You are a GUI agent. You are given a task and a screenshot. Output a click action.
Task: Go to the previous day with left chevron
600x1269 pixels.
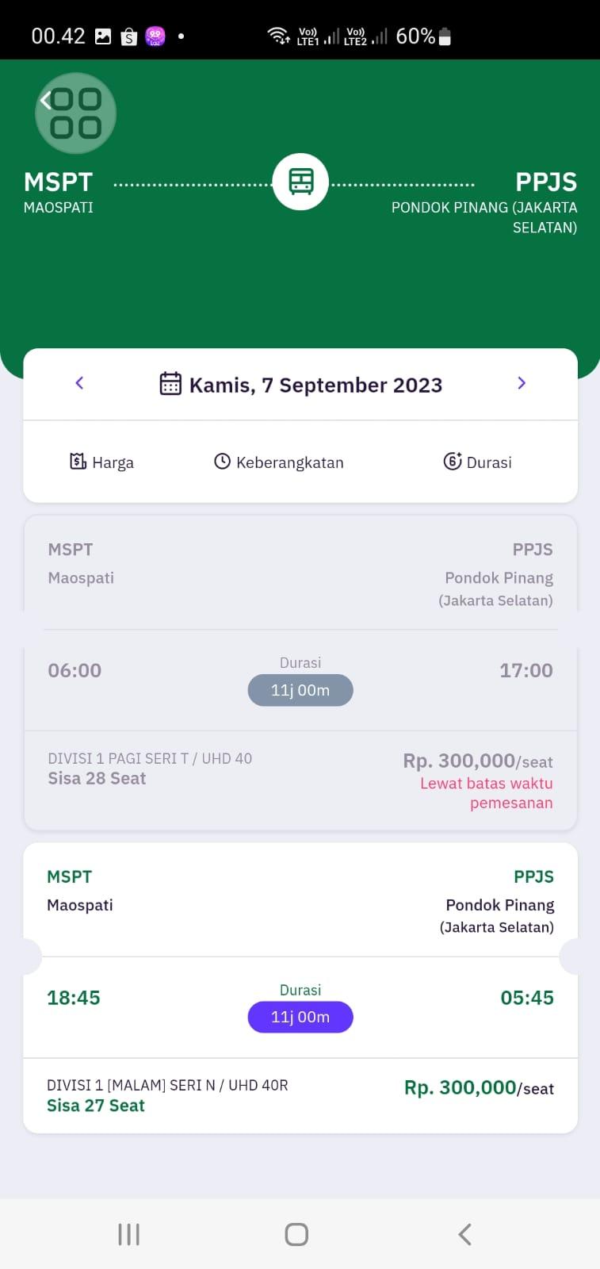(x=79, y=383)
